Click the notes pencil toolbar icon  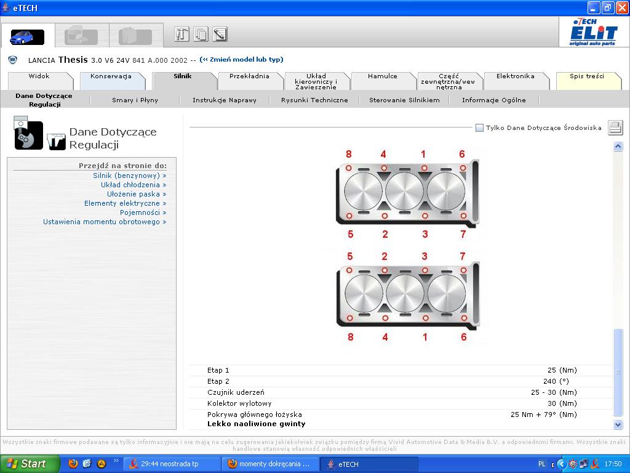(x=220, y=34)
